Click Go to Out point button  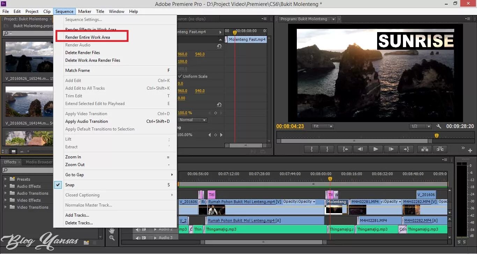pos(406,149)
